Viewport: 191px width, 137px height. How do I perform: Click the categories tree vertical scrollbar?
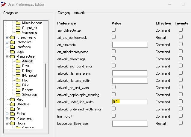46,85
